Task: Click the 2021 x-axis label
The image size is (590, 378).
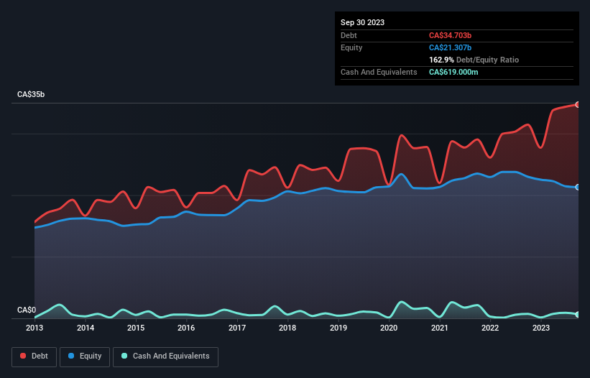Action: click(x=440, y=328)
